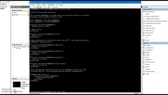Open the Nuevo action submenu

coord(147,14)
